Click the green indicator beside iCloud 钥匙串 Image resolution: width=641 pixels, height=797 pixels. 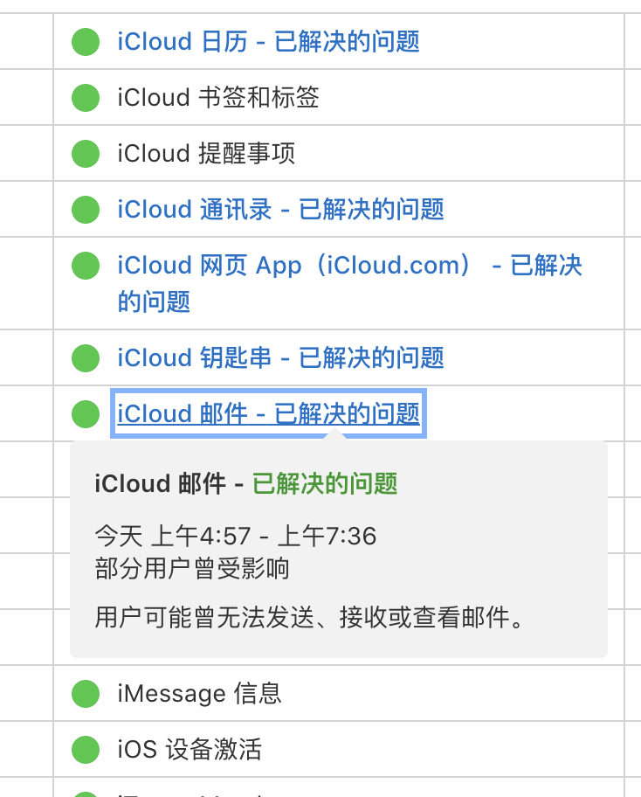[x=86, y=357]
